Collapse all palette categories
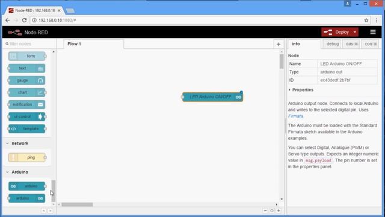This screenshot has height=217, width=385. click(43, 210)
